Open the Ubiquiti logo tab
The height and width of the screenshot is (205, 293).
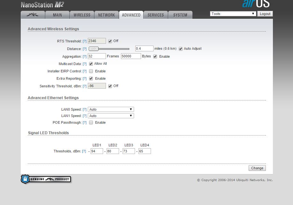pyautogui.click(x=33, y=15)
